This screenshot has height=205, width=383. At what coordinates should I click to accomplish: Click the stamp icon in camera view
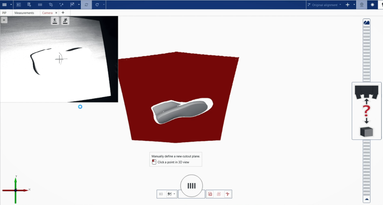55,21
